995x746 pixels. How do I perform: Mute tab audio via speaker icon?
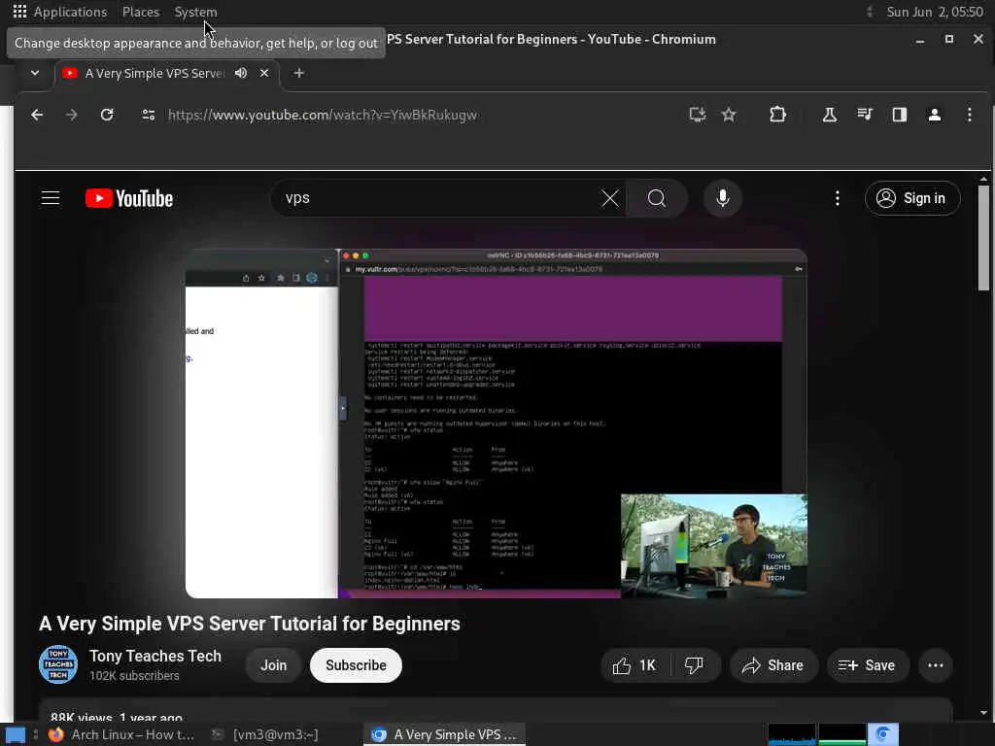[241, 73]
